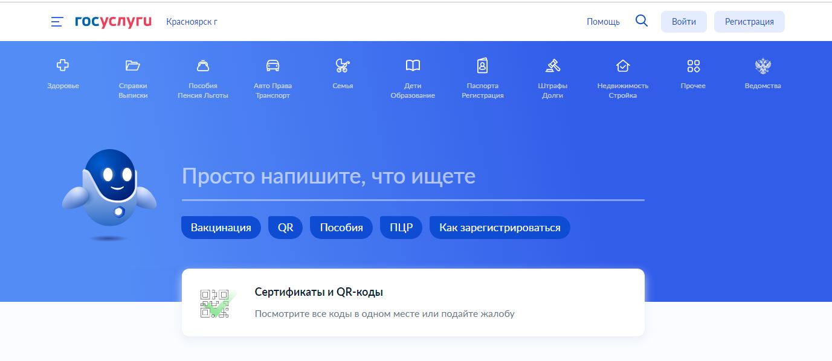This screenshot has height=361, width=832.
Task: Click the Регистрация button
Action: coord(749,21)
